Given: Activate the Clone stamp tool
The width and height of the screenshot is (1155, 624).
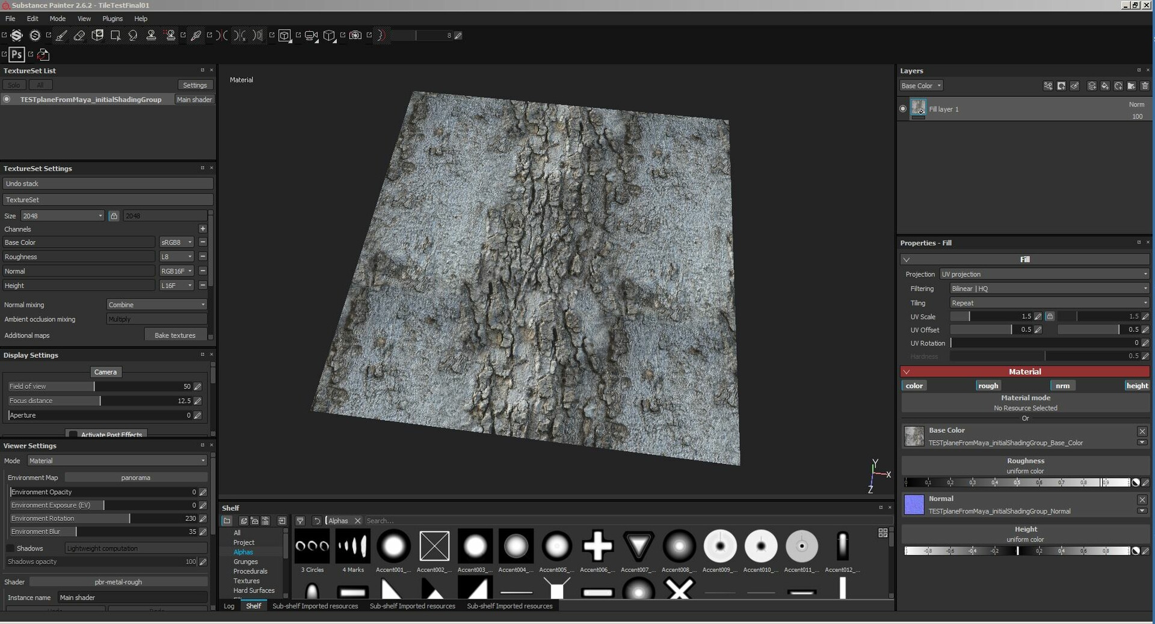Looking at the screenshot, I should coord(152,35).
